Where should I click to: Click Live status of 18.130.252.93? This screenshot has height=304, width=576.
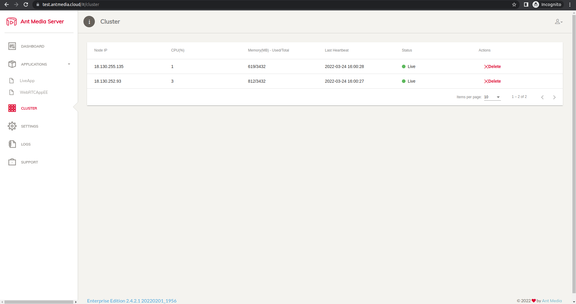(x=409, y=81)
